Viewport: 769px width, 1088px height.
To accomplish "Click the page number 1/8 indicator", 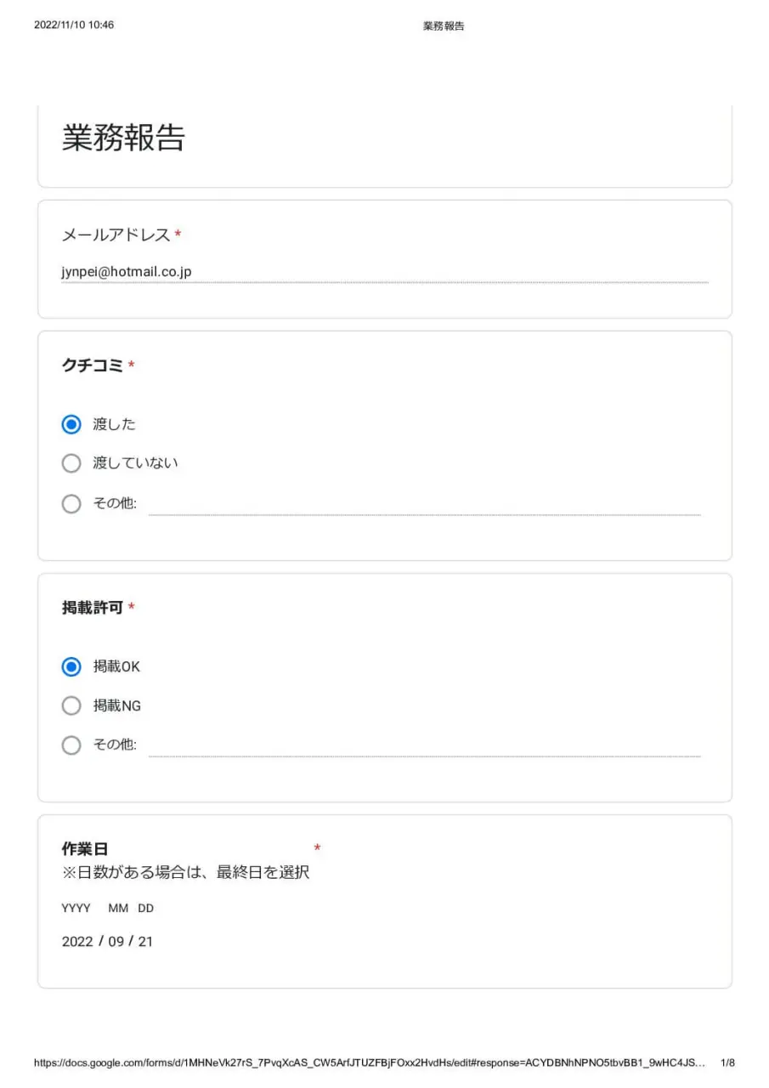I will 727,1062.
